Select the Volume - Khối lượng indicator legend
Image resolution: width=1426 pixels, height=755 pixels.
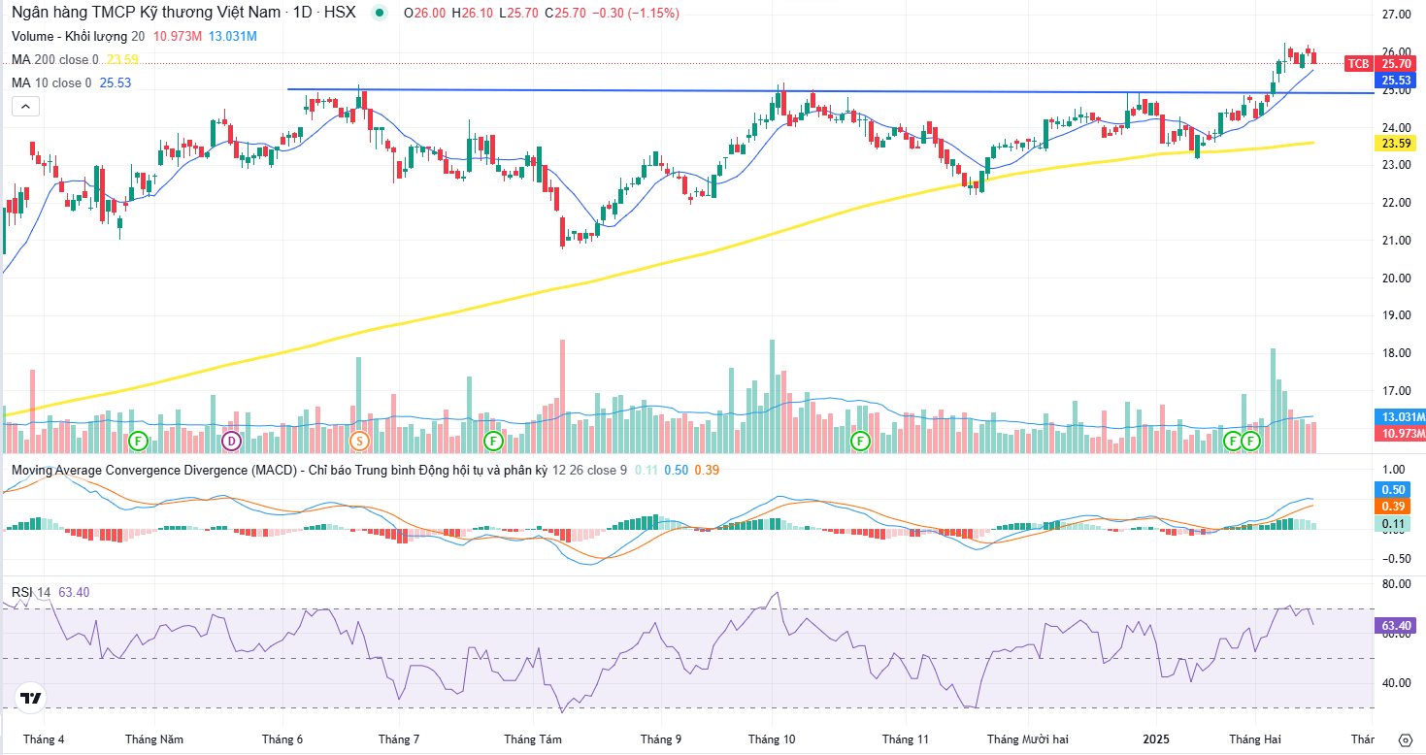pos(79,36)
